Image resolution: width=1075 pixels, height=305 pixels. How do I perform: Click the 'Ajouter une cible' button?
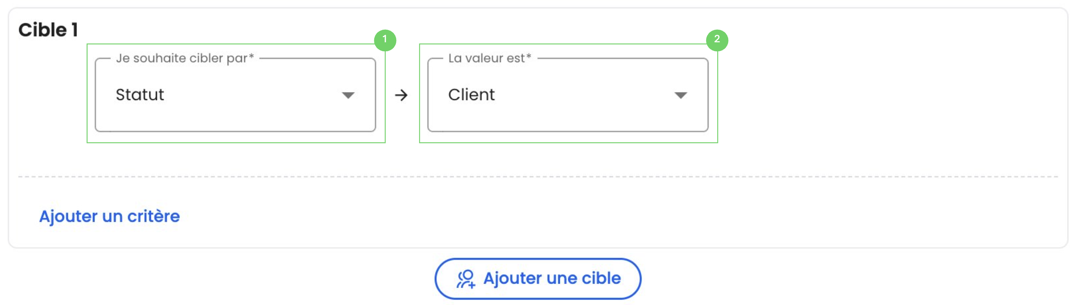538,278
